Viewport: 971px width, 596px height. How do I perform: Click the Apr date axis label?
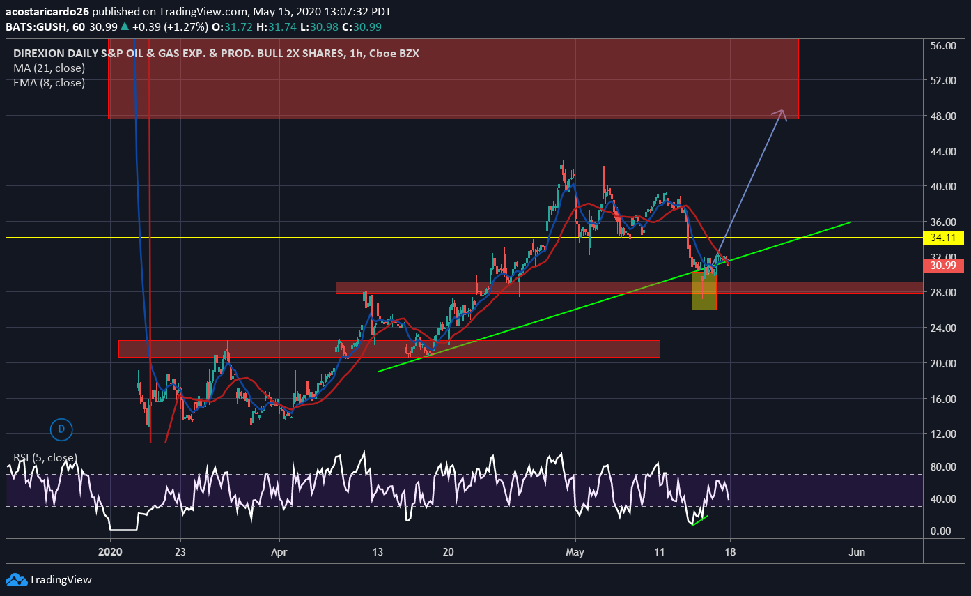point(279,551)
